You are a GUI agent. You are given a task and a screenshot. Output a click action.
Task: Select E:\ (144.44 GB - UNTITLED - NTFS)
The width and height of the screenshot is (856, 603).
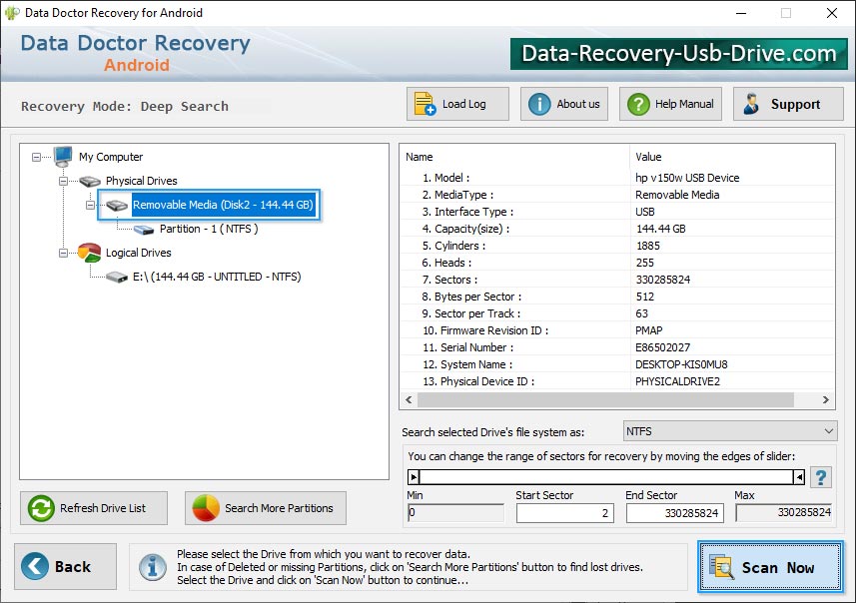(x=217, y=277)
